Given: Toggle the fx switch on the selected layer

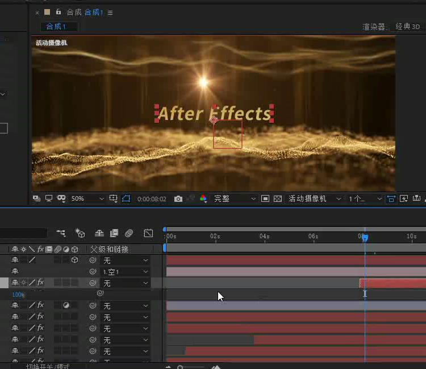Looking at the screenshot, I should click(x=40, y=283).
